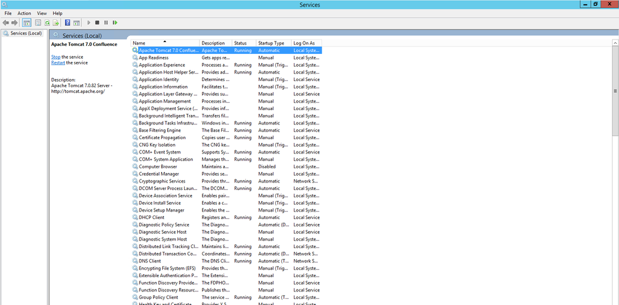Open the Help menu

coord(57,14)
